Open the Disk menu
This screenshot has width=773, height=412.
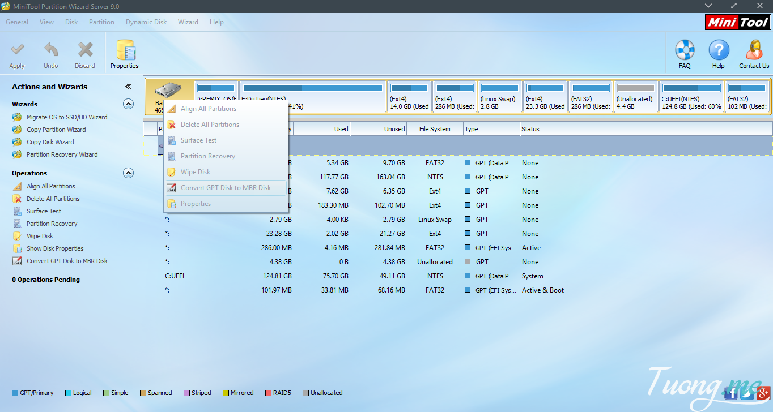[x=71, y=22]
